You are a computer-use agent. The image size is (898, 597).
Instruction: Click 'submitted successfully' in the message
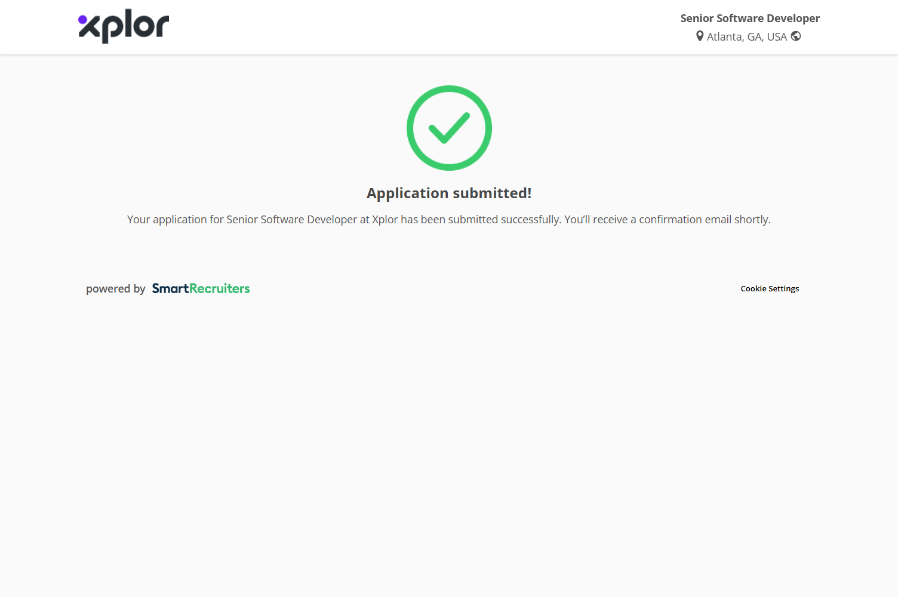coord(504,220)
